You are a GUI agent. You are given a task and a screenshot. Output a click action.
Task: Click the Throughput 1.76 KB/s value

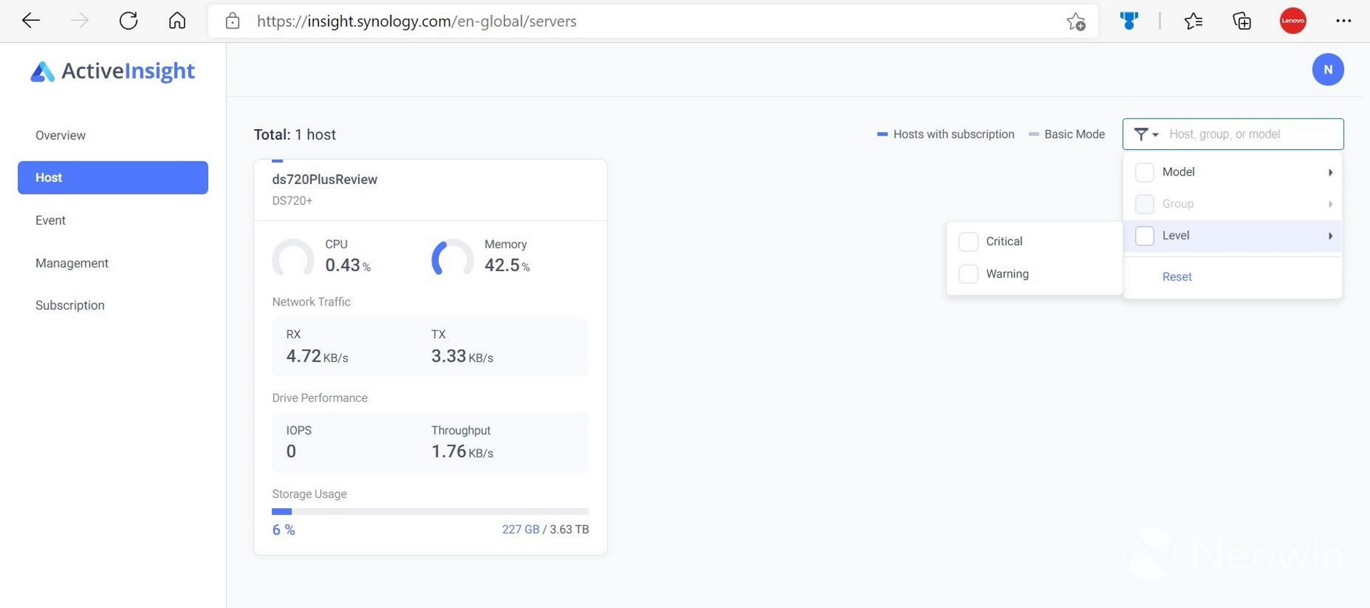click(x=462, y=452)
